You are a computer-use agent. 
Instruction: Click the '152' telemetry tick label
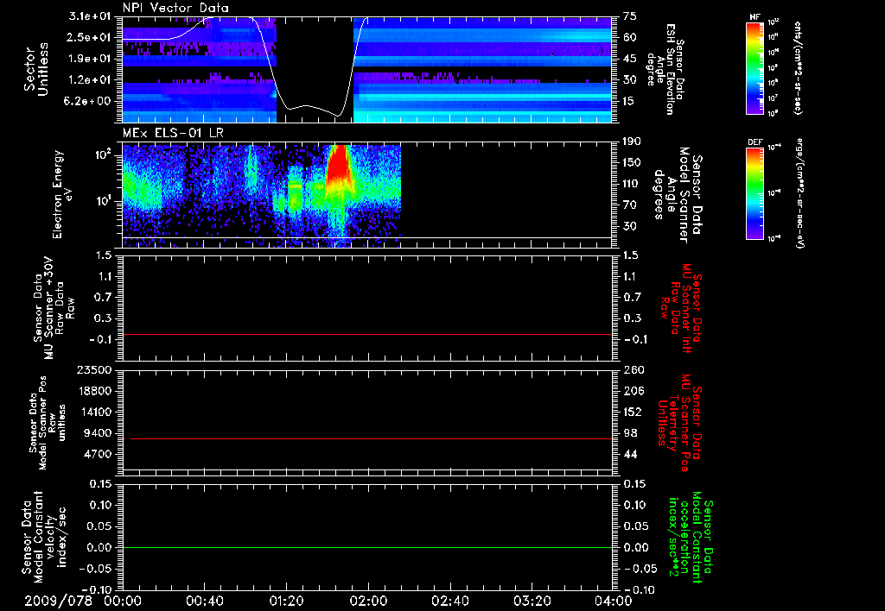[633, 412]
